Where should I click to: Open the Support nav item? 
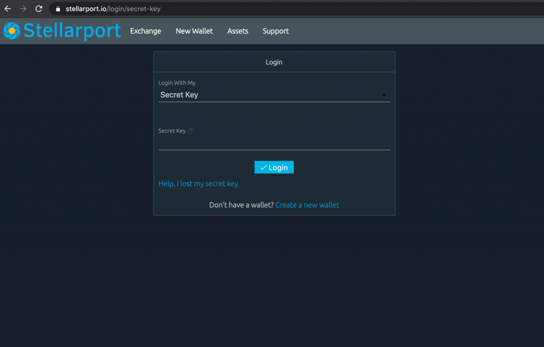[x=276, y=31]
